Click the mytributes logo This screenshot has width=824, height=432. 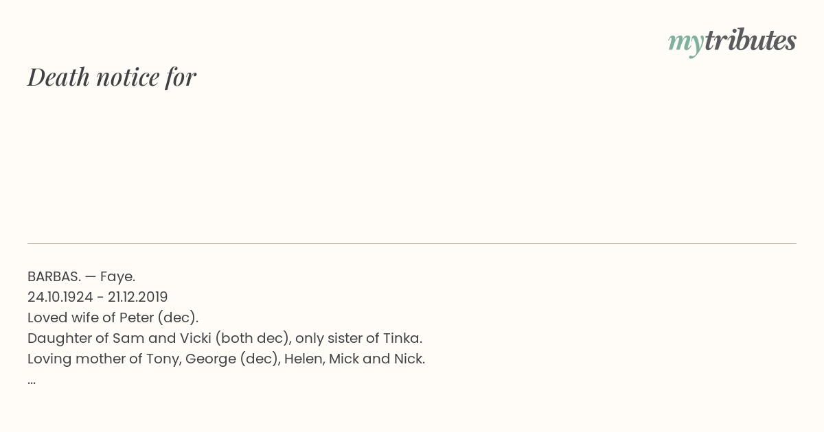[x=732, y=42]
